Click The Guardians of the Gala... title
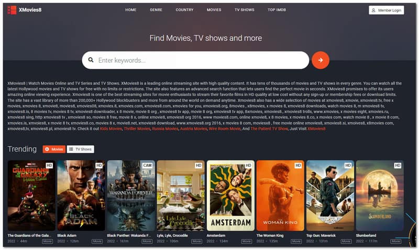 [x=29, y=235]
